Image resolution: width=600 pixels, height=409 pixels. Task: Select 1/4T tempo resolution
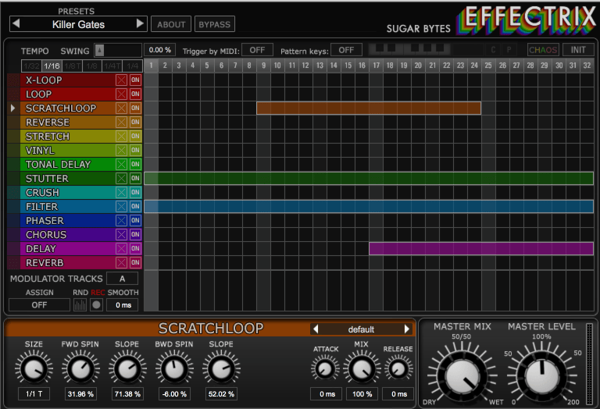click(112, 66)
